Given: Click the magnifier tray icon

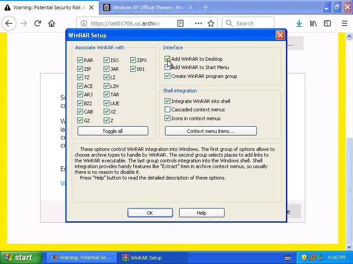Looking at the screenshot, I should coord(312,257).
